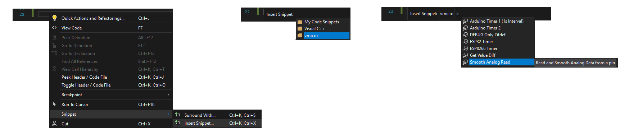Click the Smooth Analog Read snippet icon

(x=465, y=62)
